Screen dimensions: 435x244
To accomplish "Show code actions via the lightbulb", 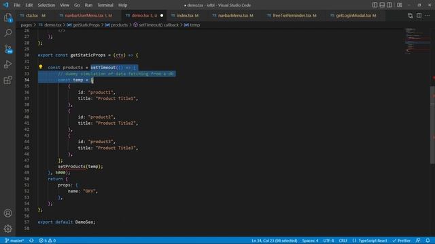I will point(41,67).
